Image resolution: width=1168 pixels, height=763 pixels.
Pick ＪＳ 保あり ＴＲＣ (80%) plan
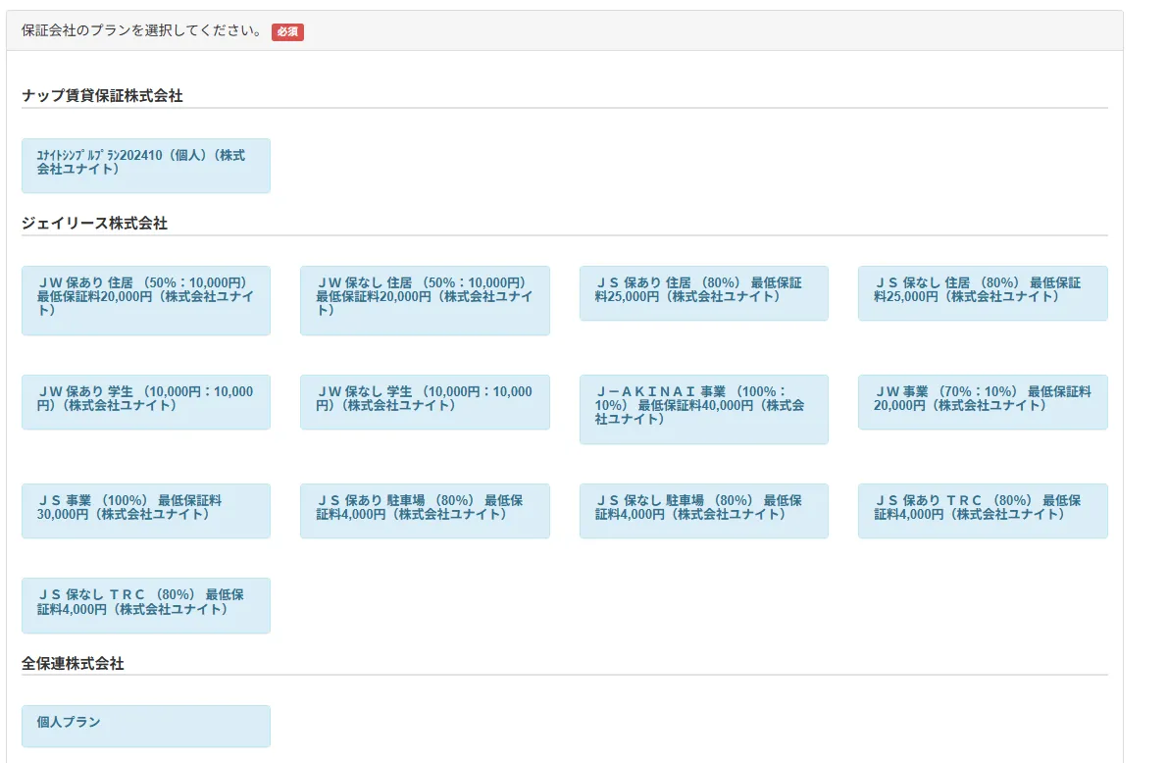coord(982,510)
